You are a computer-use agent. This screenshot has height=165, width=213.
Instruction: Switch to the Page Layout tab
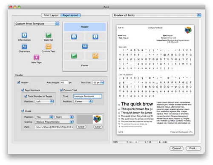click(x=70, y=15)
